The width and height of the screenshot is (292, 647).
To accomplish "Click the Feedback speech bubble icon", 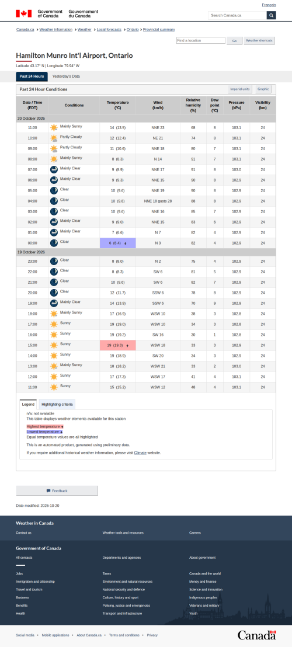I will tap(48, 491).
